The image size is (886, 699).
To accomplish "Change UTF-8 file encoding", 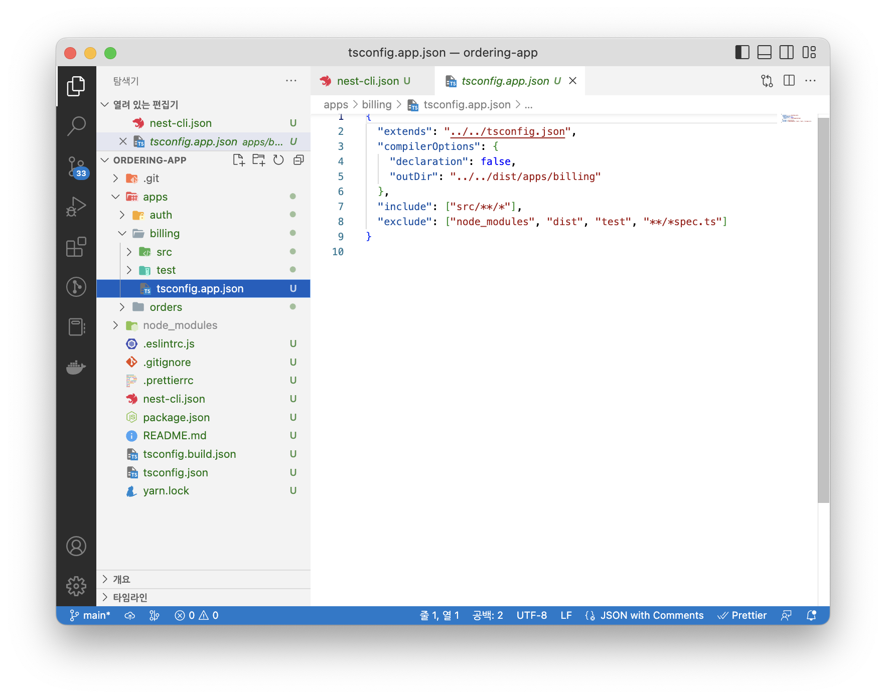I will (x=532, y=615).
